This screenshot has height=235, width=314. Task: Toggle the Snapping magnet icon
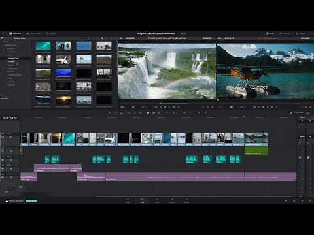click(148, 112)
